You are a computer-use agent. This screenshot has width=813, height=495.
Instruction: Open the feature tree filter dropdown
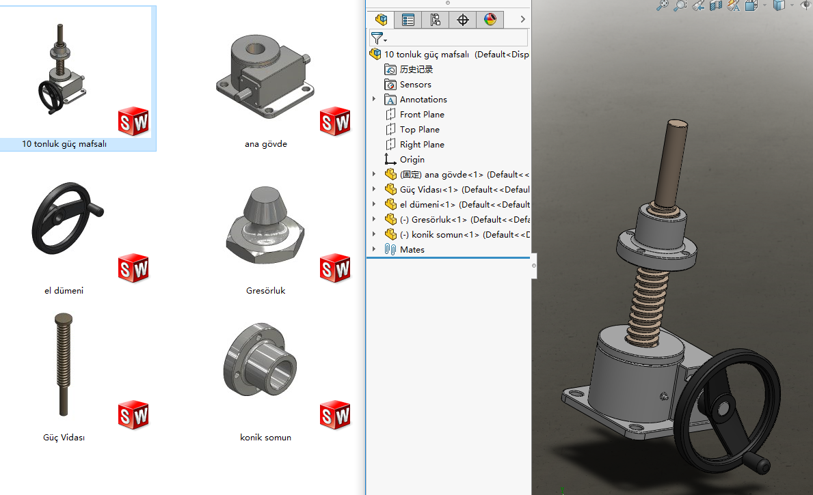click(x=379, y=38)
